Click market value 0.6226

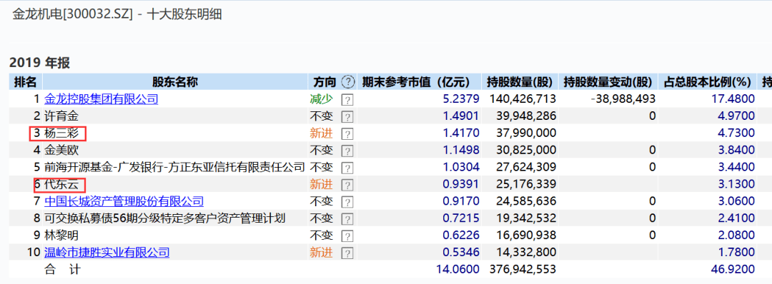point(461,235)
